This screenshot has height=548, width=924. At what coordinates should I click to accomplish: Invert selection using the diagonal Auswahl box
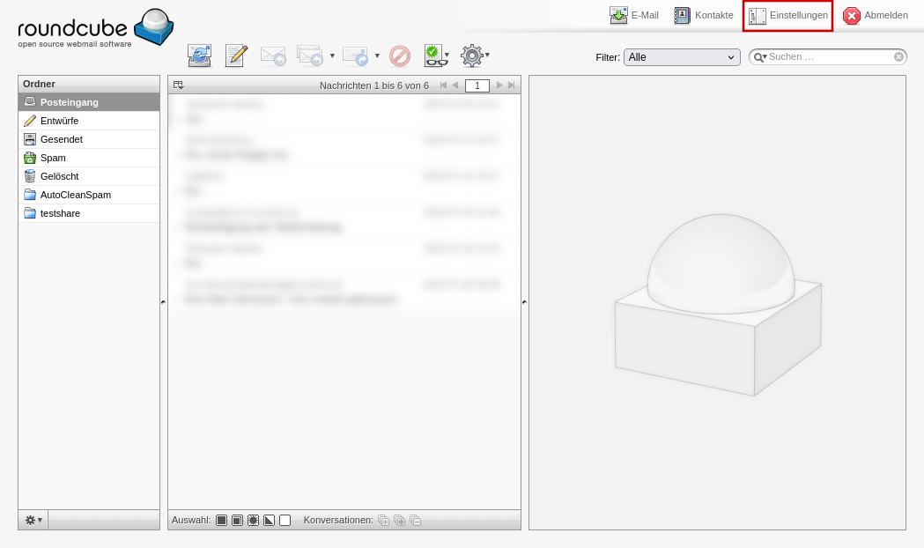[x=269, y=521]
